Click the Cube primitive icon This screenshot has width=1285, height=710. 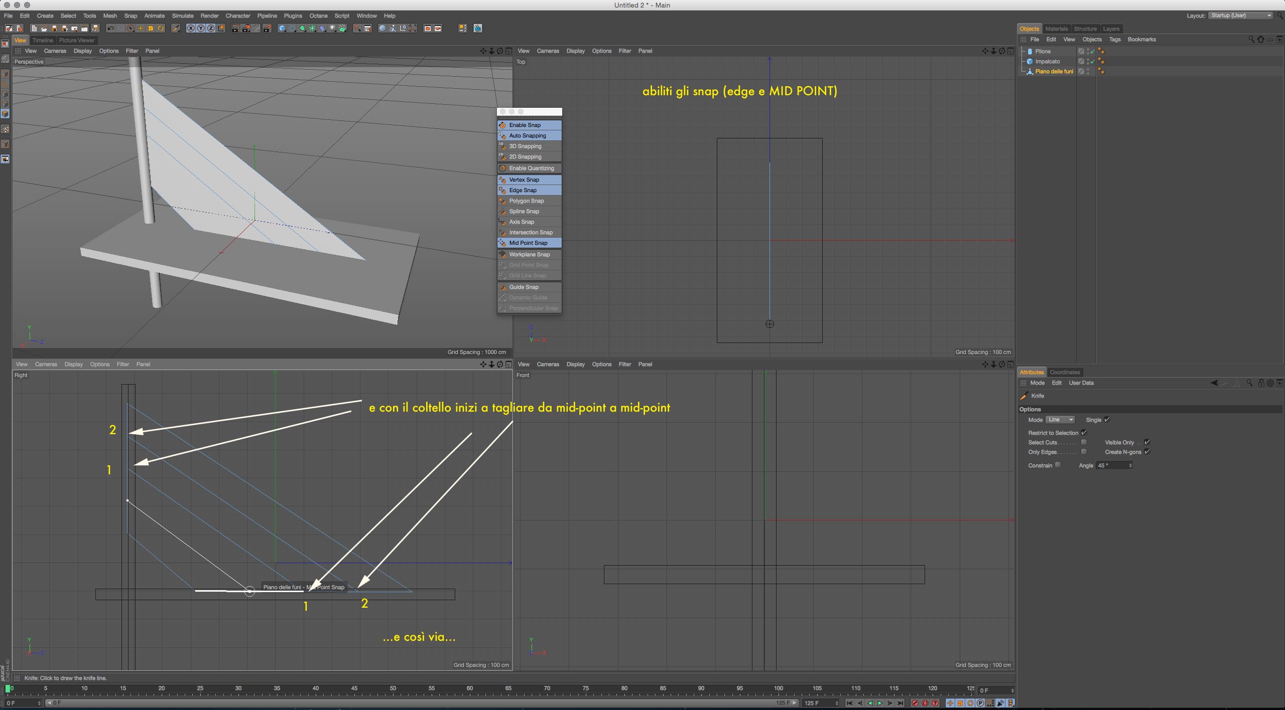click(x=282, y=29)
